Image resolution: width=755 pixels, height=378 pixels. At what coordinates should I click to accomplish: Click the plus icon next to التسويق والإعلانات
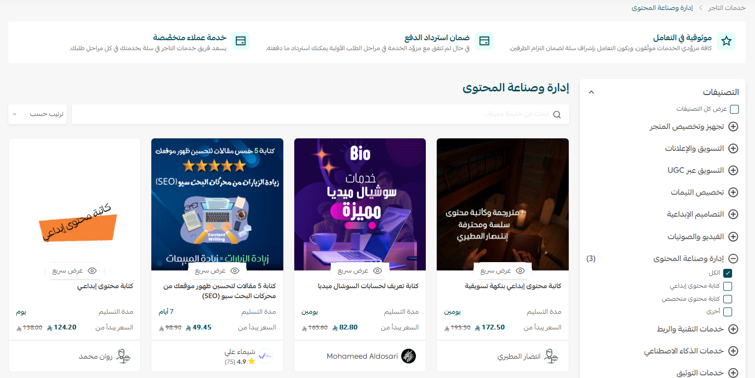point(733,148)
